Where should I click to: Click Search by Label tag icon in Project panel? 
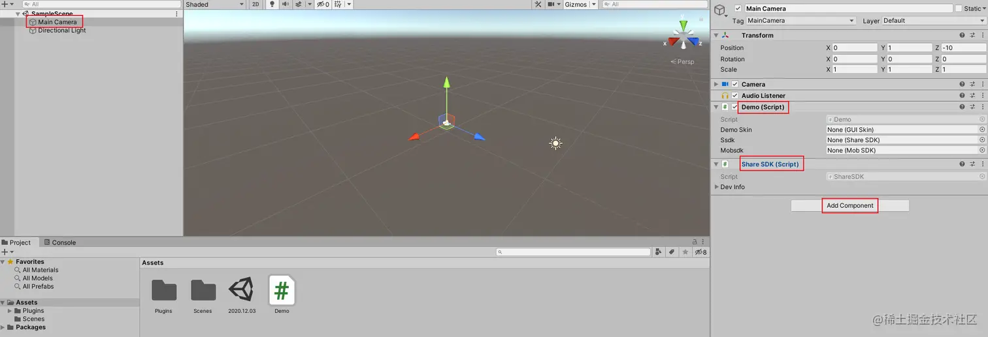(x=671, y=252)
